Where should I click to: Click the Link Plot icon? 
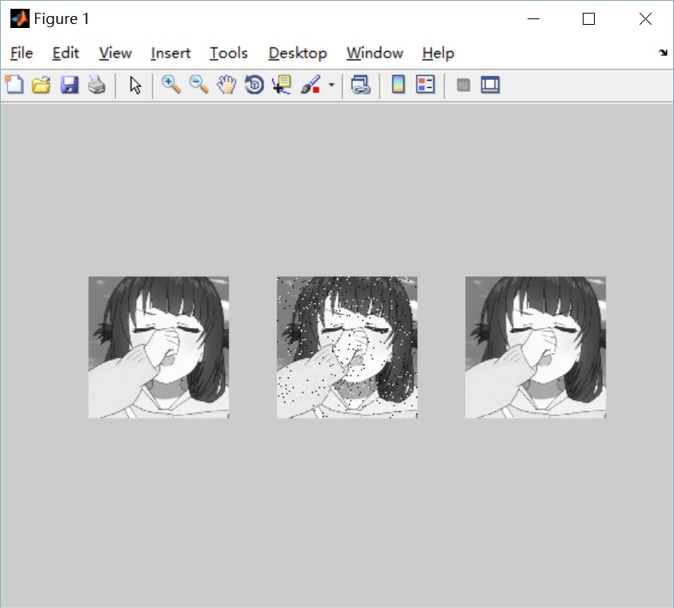(361, 85)
